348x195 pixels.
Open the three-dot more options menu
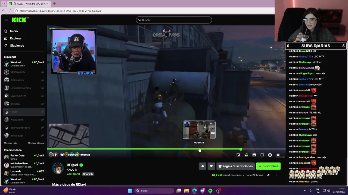277,175
